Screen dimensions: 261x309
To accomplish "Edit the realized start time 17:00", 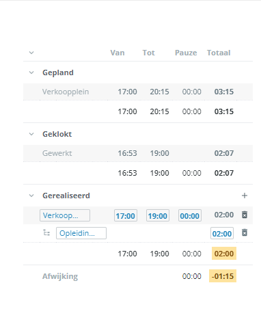I will point(126,215).
